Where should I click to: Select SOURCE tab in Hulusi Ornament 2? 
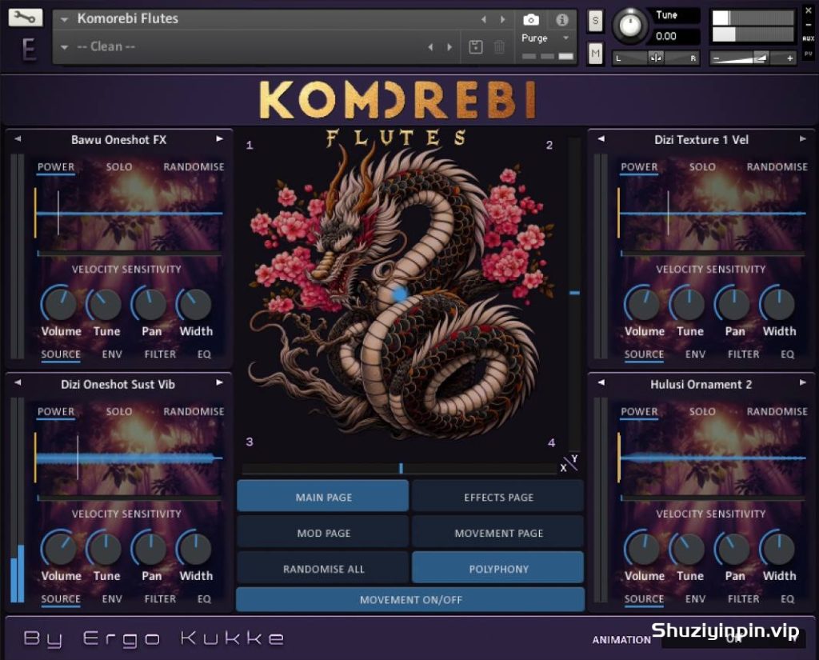644,599
